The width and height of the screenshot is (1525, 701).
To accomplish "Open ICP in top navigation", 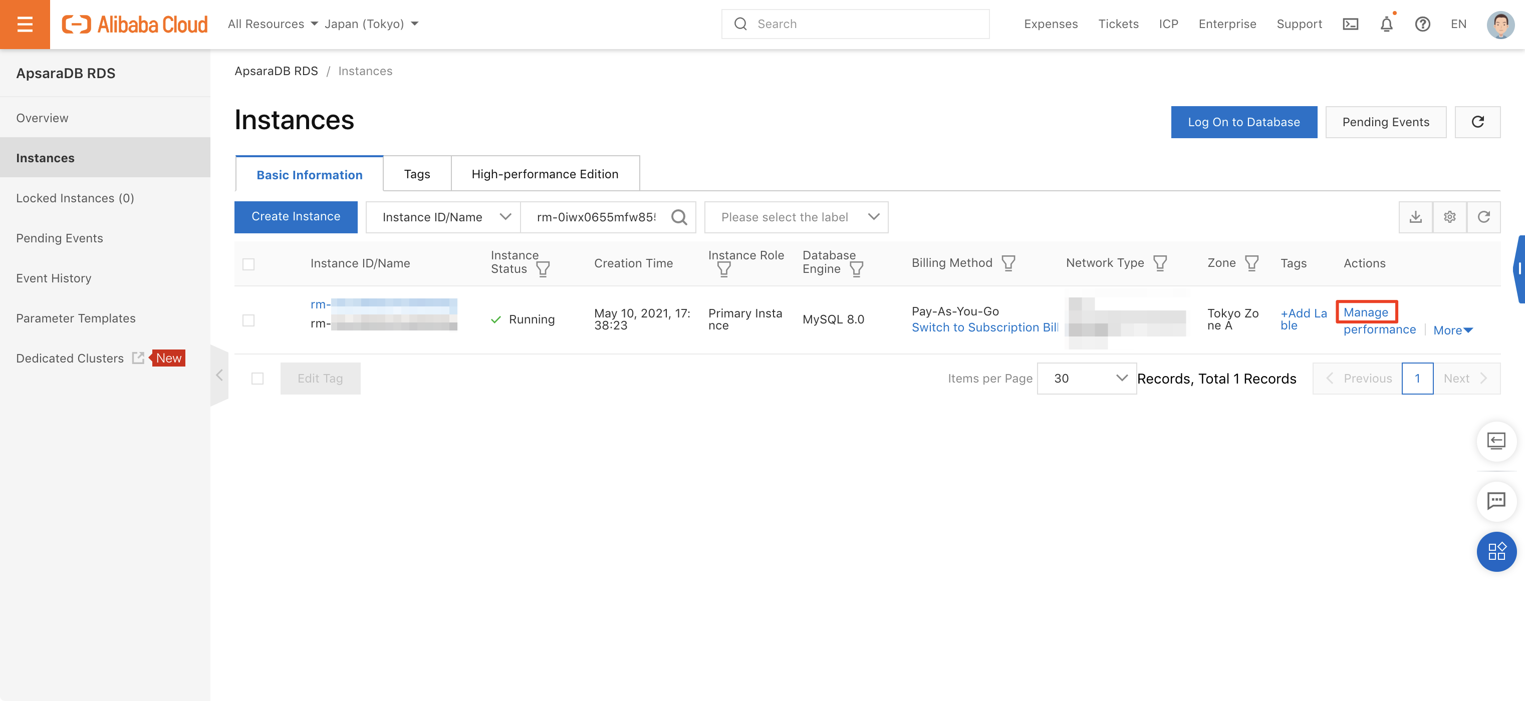I will tap(1169, 24).
